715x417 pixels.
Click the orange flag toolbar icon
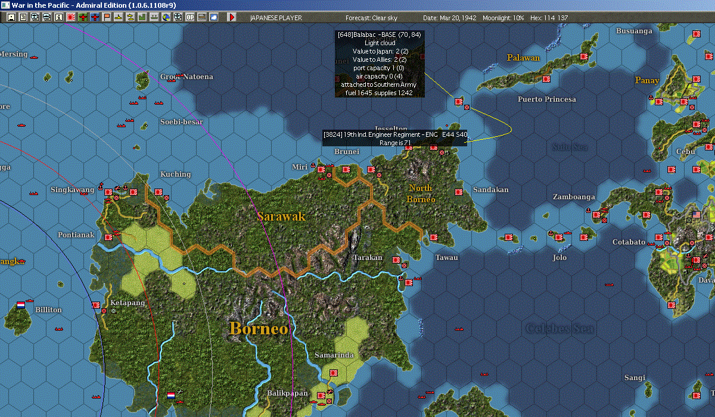point(106,17)
